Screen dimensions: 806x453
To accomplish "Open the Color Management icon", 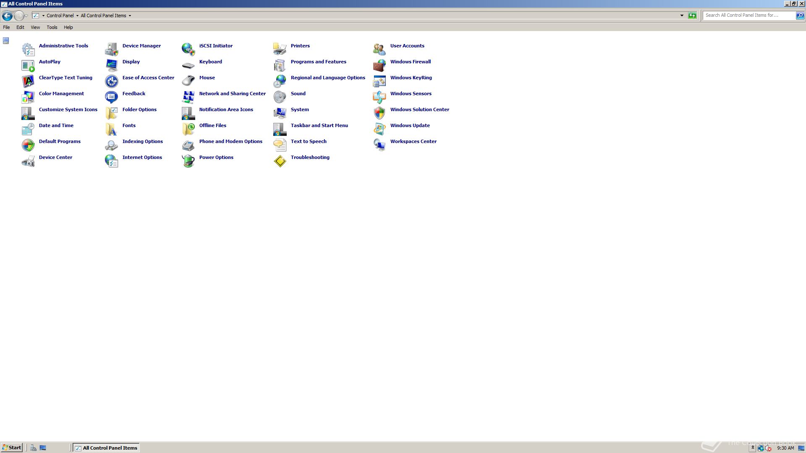I will tap(28, 97).
